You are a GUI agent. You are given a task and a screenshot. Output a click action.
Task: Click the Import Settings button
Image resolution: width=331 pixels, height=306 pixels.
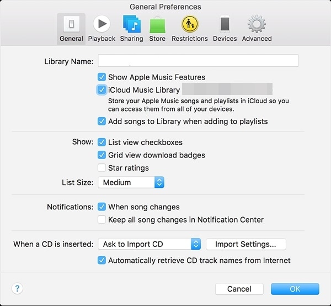(246, 244)
